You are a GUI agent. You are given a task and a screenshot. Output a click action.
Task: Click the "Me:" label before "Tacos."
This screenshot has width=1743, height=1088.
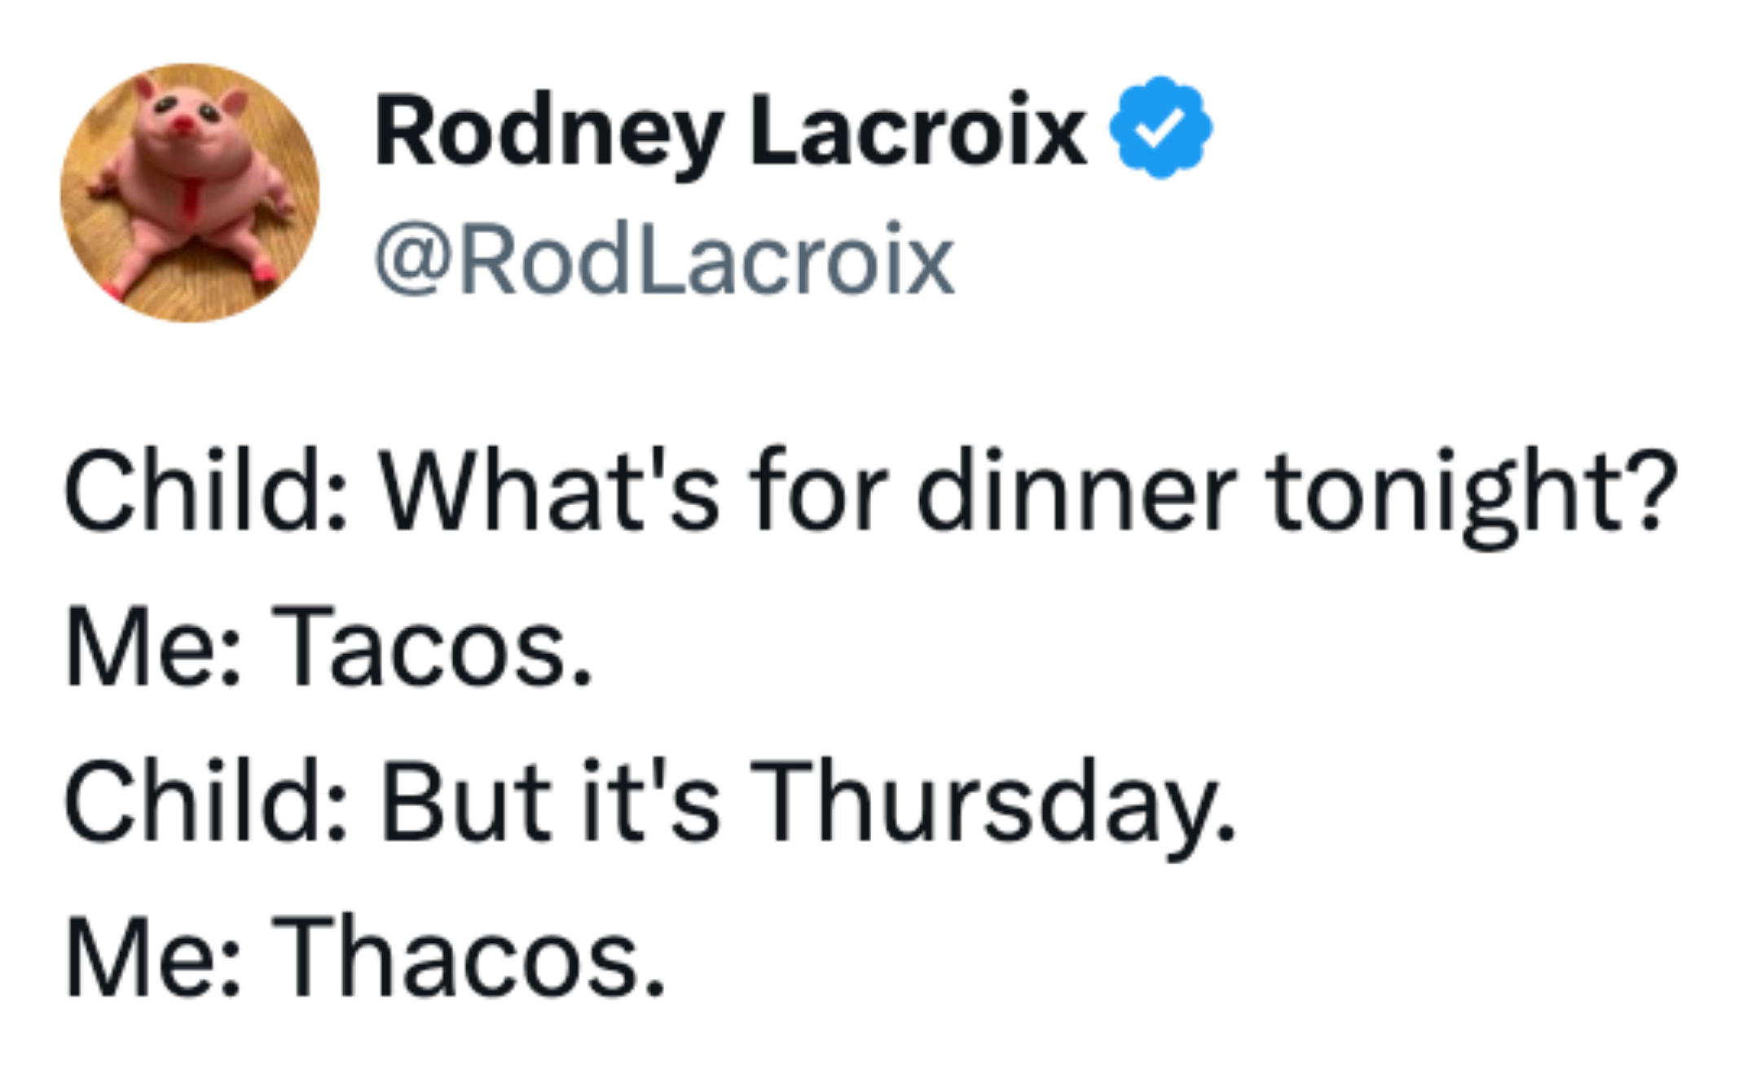152,648
